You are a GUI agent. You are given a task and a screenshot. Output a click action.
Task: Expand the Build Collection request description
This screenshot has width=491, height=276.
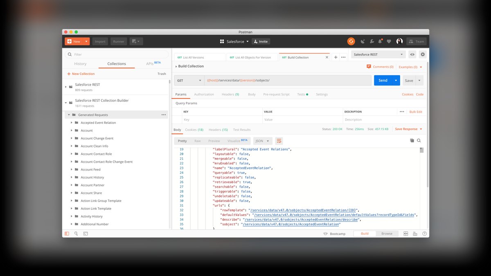(x=176, y=66)
